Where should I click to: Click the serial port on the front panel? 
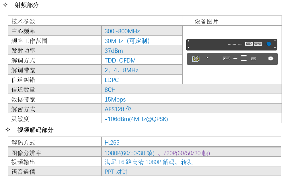pos(249,44)
